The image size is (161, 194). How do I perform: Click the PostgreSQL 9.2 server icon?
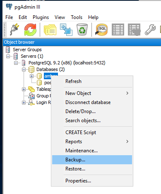24,63
